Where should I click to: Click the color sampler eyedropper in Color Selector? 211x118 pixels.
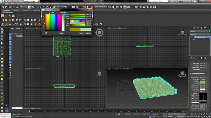(x=46, y=33)
